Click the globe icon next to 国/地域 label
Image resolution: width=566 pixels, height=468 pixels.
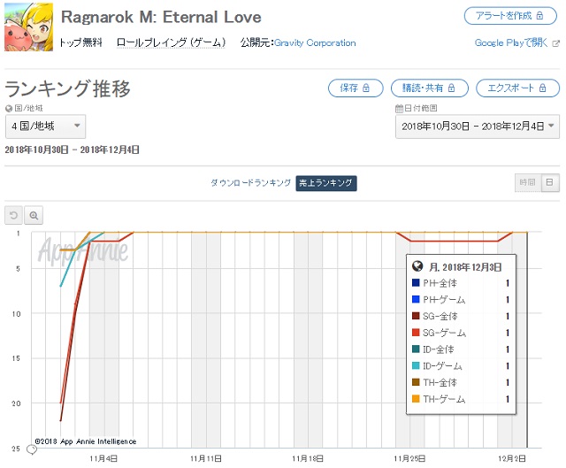tap(9, 108)
